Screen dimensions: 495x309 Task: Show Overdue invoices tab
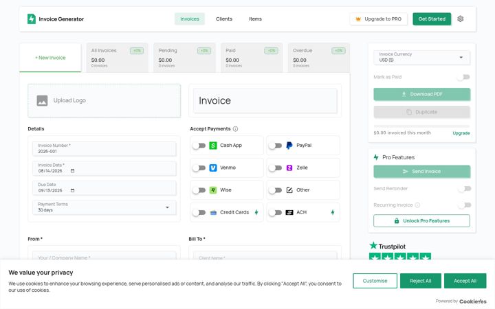tap(319, 58)
